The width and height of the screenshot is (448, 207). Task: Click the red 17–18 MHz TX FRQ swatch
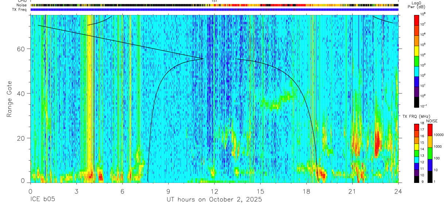click(x=417, y=127)
